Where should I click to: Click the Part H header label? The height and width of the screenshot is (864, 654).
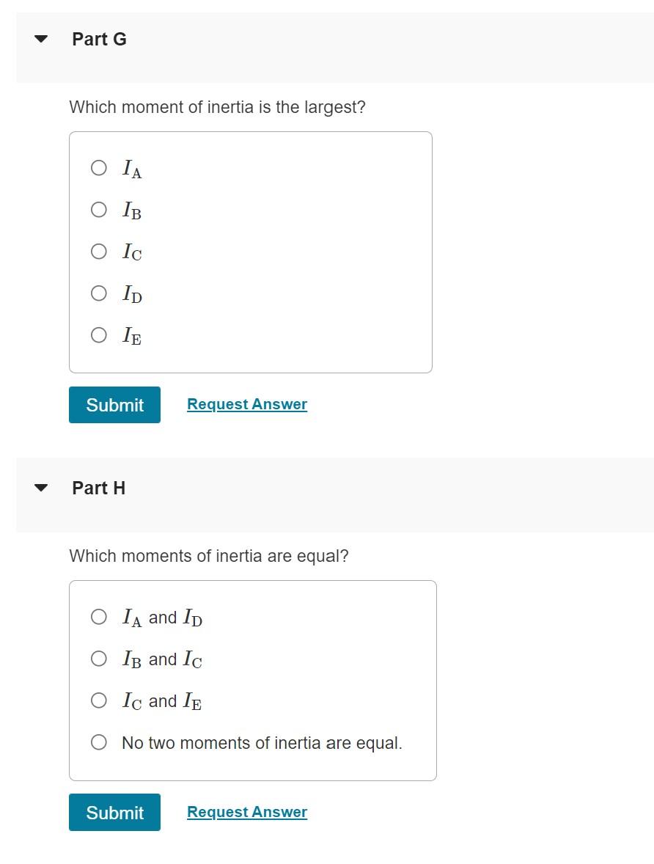[x=98, y=488]
